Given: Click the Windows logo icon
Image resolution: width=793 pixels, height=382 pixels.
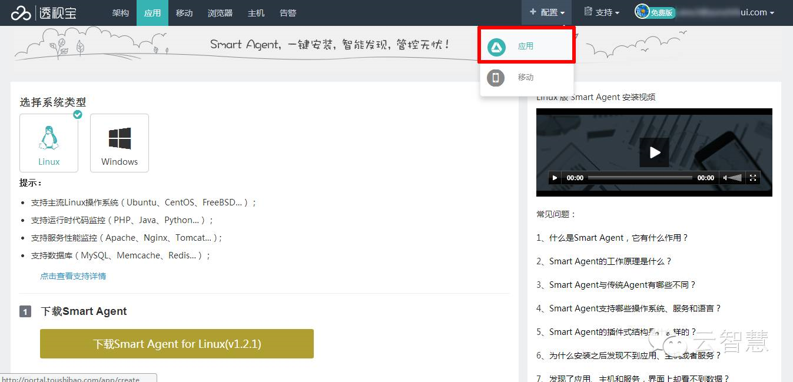Looking at the screenshot, I should tap(120, 139).
